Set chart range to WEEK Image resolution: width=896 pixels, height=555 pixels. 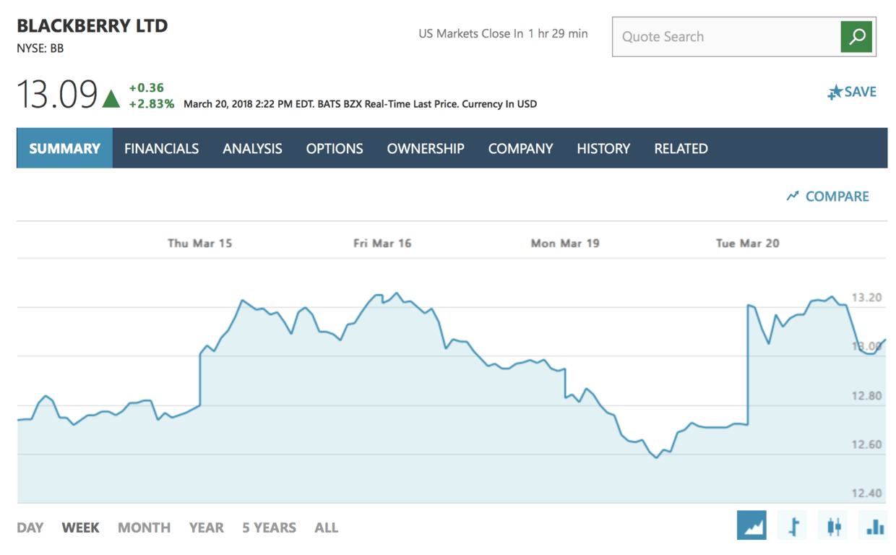[x=80, y=528]
